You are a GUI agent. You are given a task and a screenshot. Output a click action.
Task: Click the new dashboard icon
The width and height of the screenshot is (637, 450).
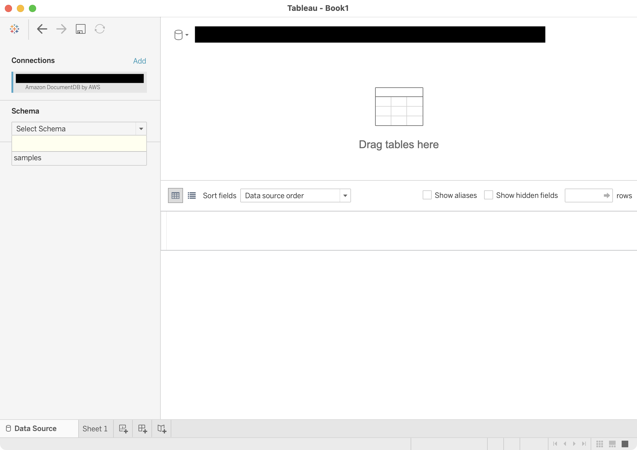142,428
